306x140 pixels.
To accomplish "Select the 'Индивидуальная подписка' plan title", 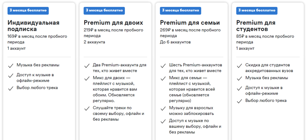I will pyautogui.click(x=33, y=26).
